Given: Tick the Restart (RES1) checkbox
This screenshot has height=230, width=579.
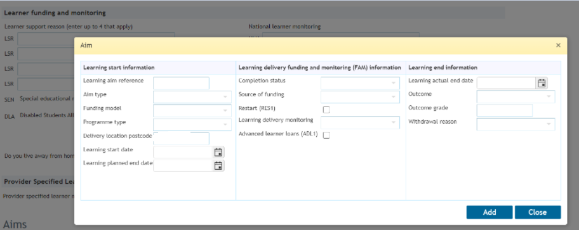Looking at the screenshot, I should 326,110.
